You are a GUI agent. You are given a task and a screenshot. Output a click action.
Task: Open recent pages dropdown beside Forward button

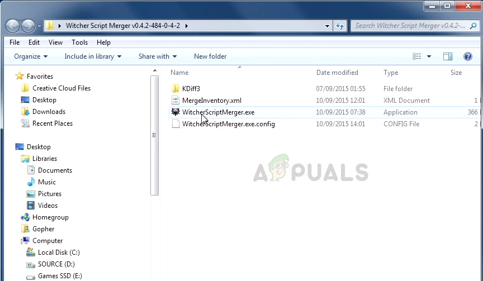[x=40, y=26]
